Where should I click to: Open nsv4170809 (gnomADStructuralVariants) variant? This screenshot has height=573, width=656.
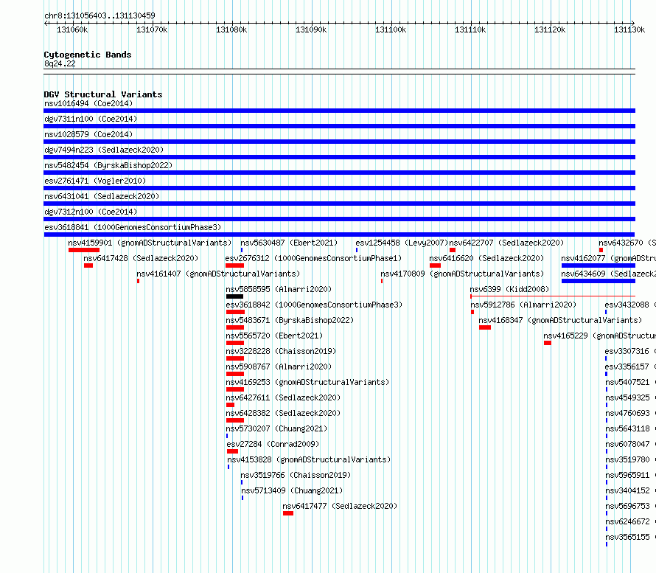click(x=462, y=274)
